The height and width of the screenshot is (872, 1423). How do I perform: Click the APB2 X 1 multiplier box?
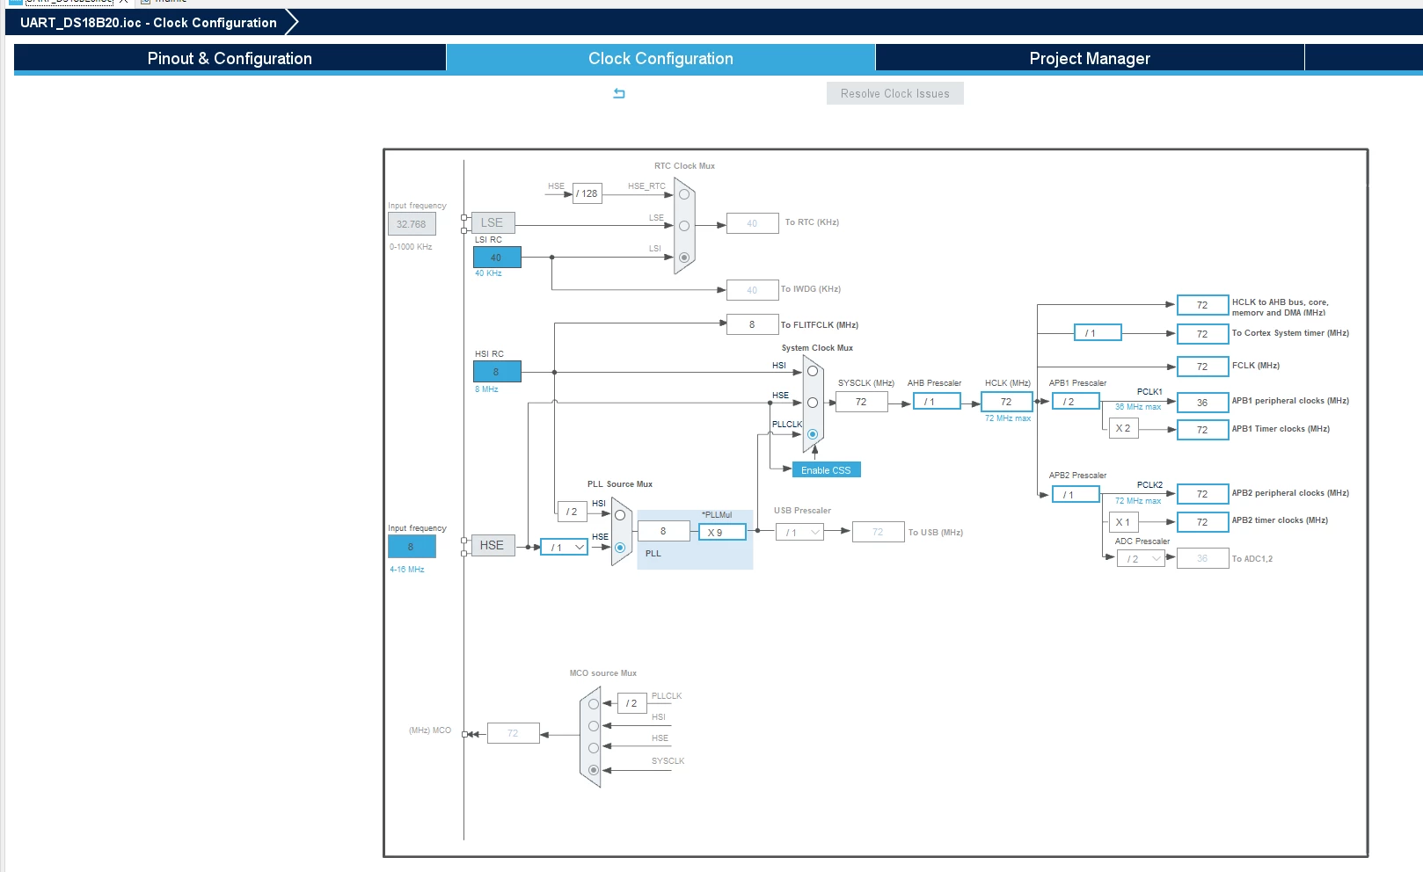[x=1123, y=522]
